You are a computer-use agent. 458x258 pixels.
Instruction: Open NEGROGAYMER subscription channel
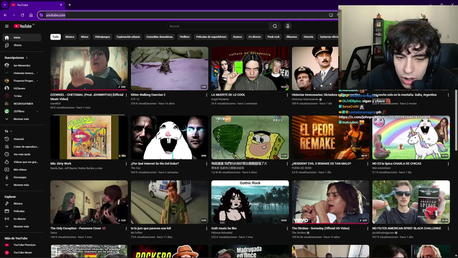click(22, 104)
